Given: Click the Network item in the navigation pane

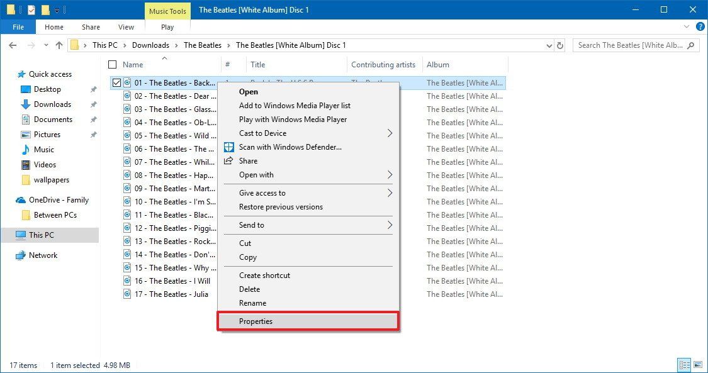Looking at the screenshot, I should coord(43,255).
